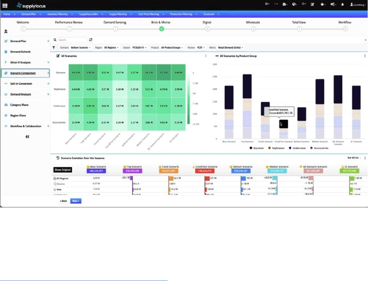
Task: Click the blue Next button
Action: point(76,201)
